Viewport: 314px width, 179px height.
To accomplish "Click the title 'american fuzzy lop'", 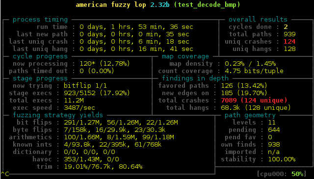I will [x=111, y=5].
